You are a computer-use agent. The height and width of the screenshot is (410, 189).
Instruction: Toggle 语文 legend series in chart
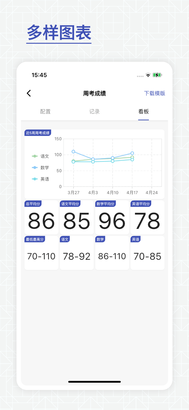tap(41, 156)
